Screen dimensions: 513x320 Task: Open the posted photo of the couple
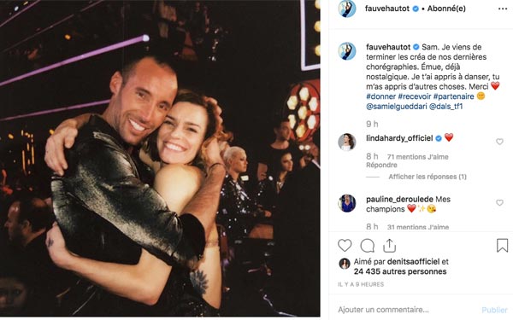(x=160, y=159)
